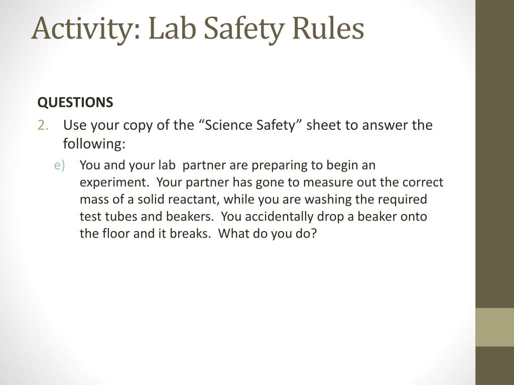Select the line starting "You and your lab partner"
Screen dimensions: 514x385
(x=227, y=165)
